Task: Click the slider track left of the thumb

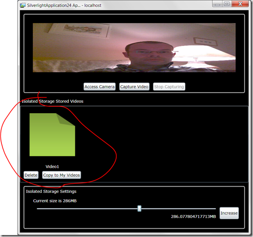Action: (87, 209)
